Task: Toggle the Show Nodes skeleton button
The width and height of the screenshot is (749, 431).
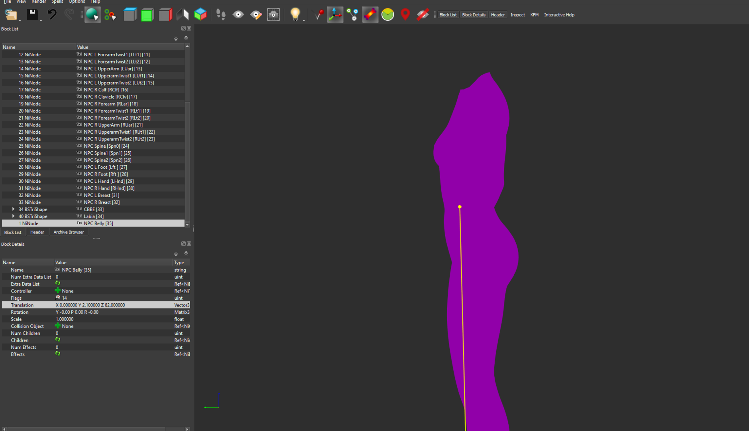Action: pos(352,15)
